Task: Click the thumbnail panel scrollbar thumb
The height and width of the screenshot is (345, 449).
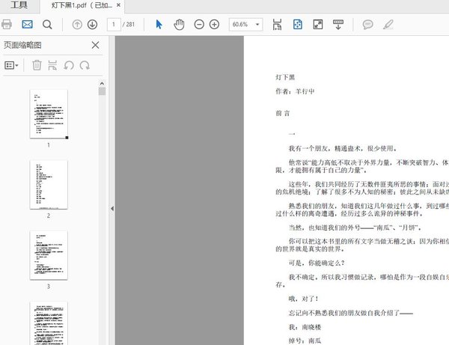Action: (102, 91)
